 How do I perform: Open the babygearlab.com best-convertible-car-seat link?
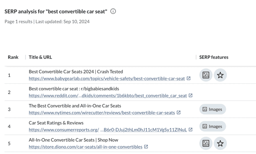107,78
